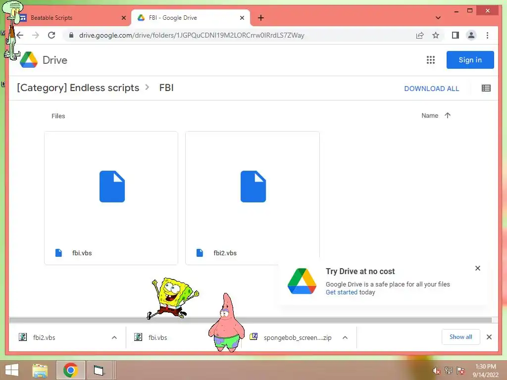Viewport: 507px width, 380px height.
Task: Open File Explorer from the taskbar
Action: (40, 370)
